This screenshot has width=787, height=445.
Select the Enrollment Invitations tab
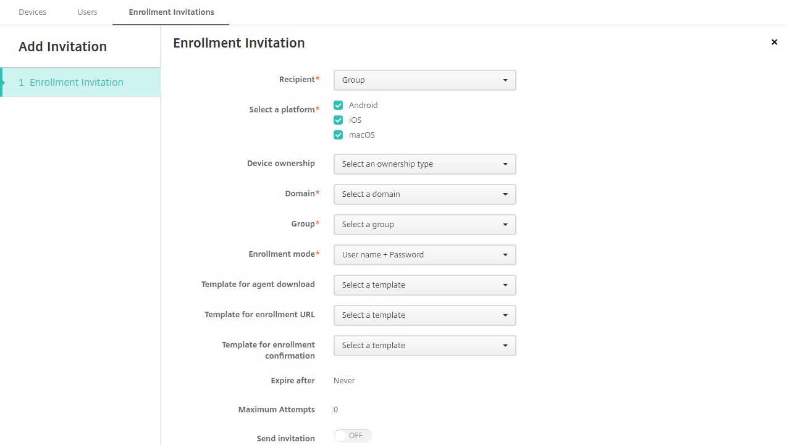pyautogui.click(x=170, y=12)
